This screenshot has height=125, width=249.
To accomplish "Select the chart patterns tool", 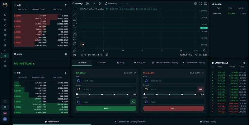I will [75, 34].
